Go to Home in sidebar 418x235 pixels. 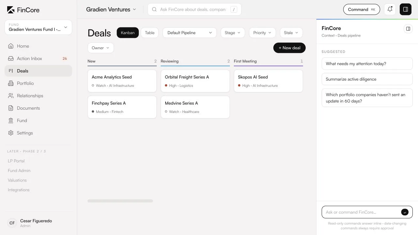click(x=38, y=46)
